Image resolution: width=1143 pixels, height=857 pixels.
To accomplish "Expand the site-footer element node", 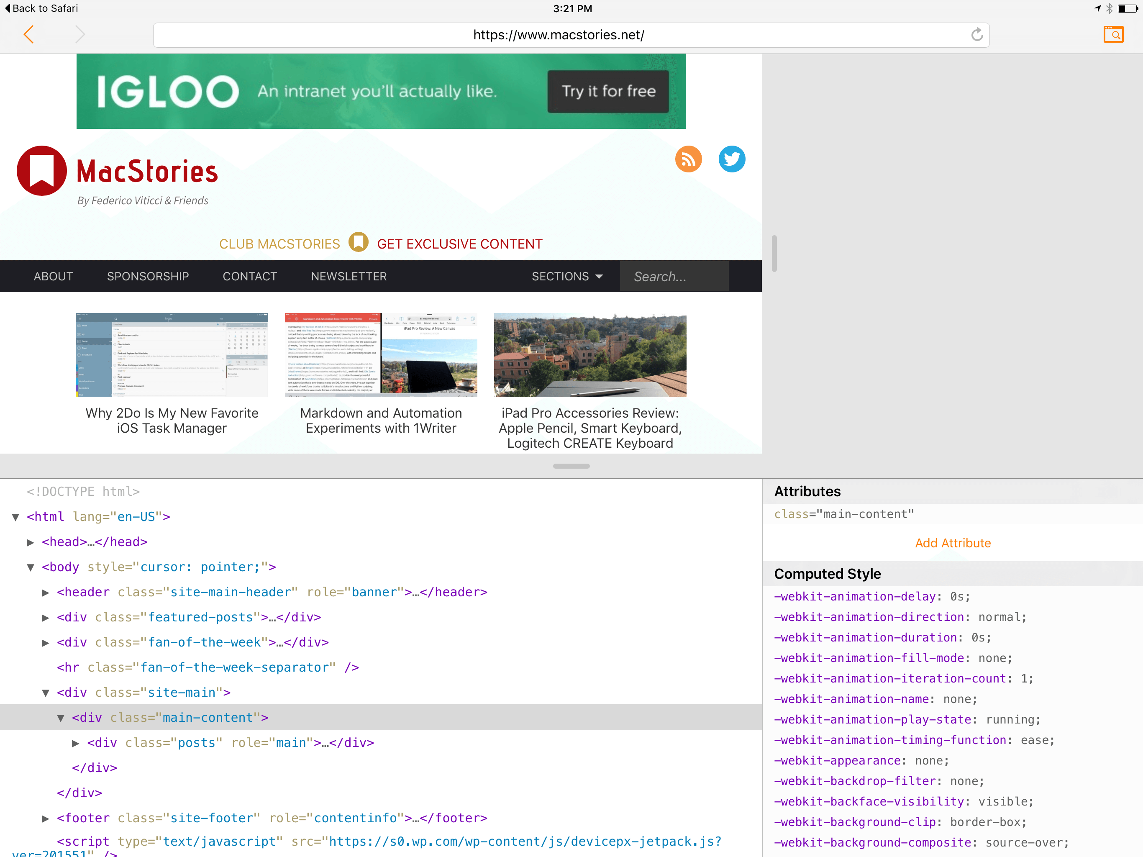I will [46, 819].
